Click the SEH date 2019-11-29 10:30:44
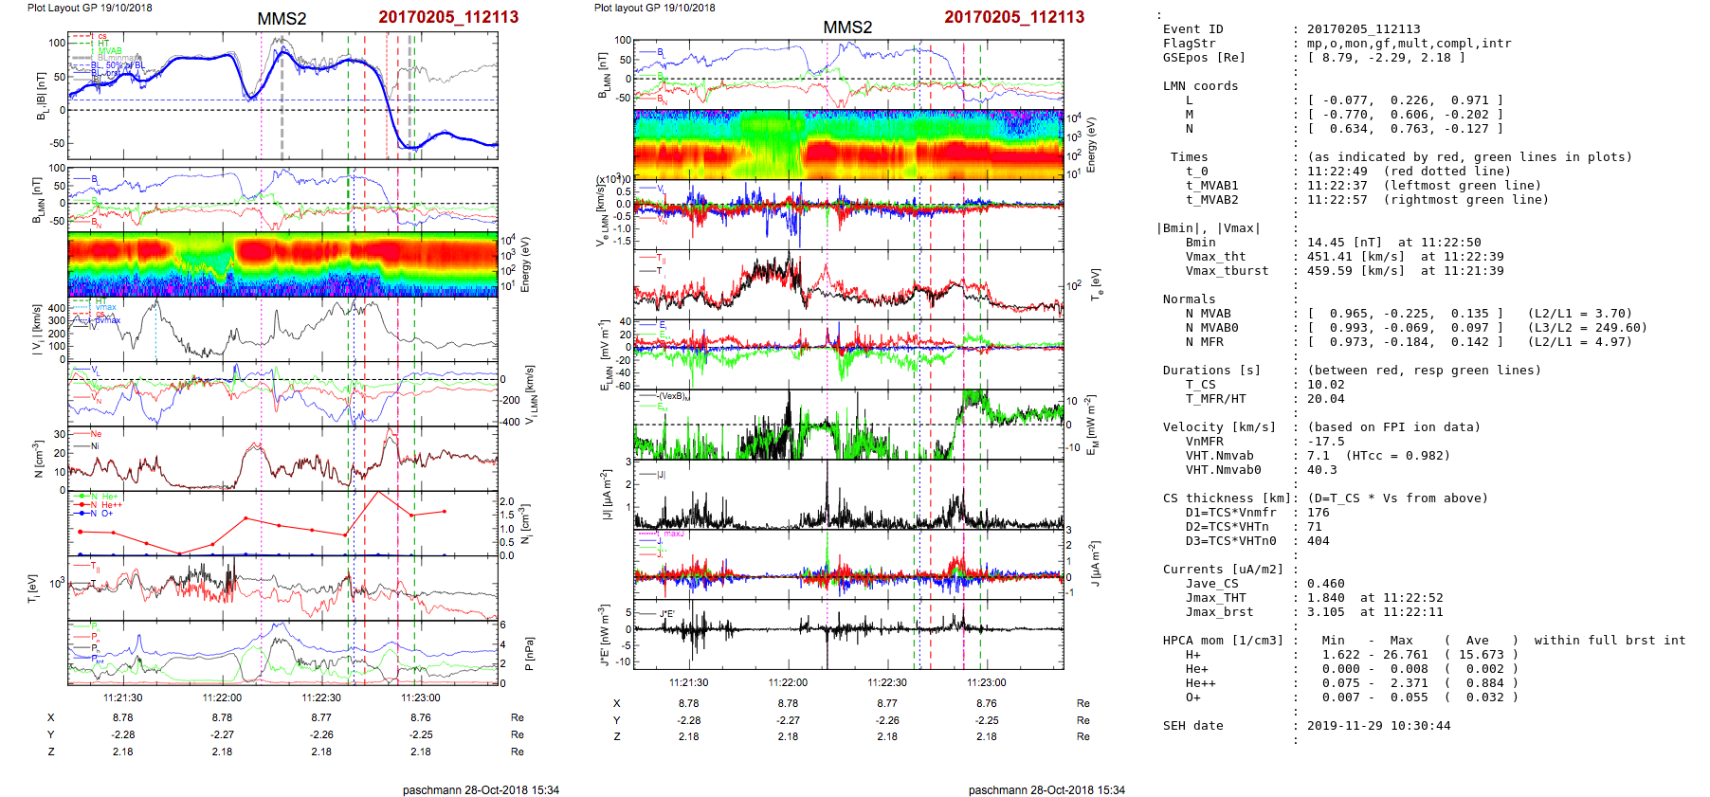1710x797 pixels. (1379, 726)
